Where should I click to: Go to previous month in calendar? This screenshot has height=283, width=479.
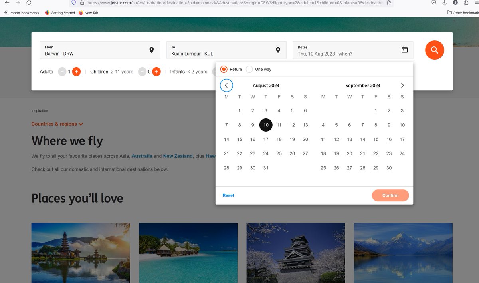tap(226, 85)
